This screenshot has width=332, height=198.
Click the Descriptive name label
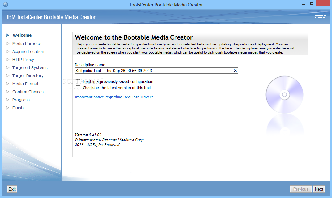click(91, 65)
